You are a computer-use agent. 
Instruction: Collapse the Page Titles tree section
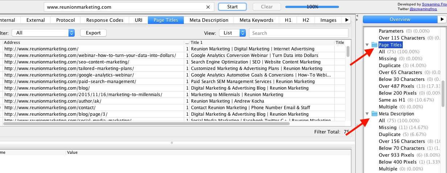tap(367, 45)
